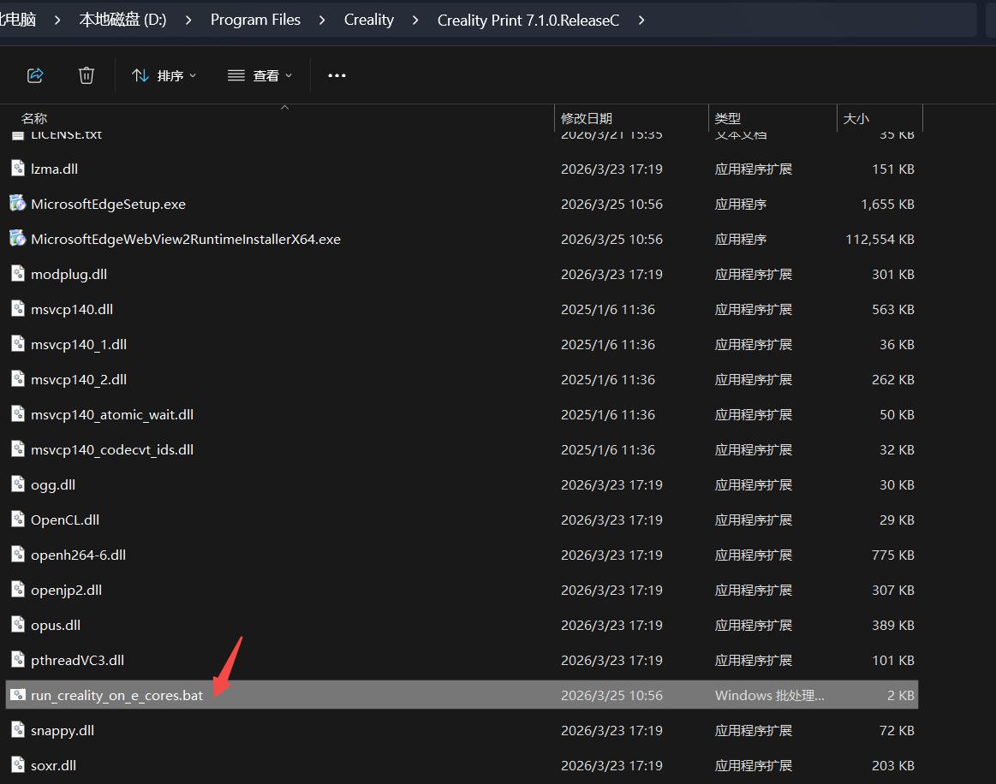Select the file name msvcp140_codecvt_ids.dll
Image resolution: width=996 pixels, height=784 pixels.
(x=112, y=449)
